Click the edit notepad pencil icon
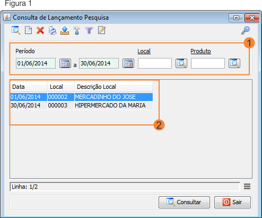The image size is (262, 218). (102, 30)
